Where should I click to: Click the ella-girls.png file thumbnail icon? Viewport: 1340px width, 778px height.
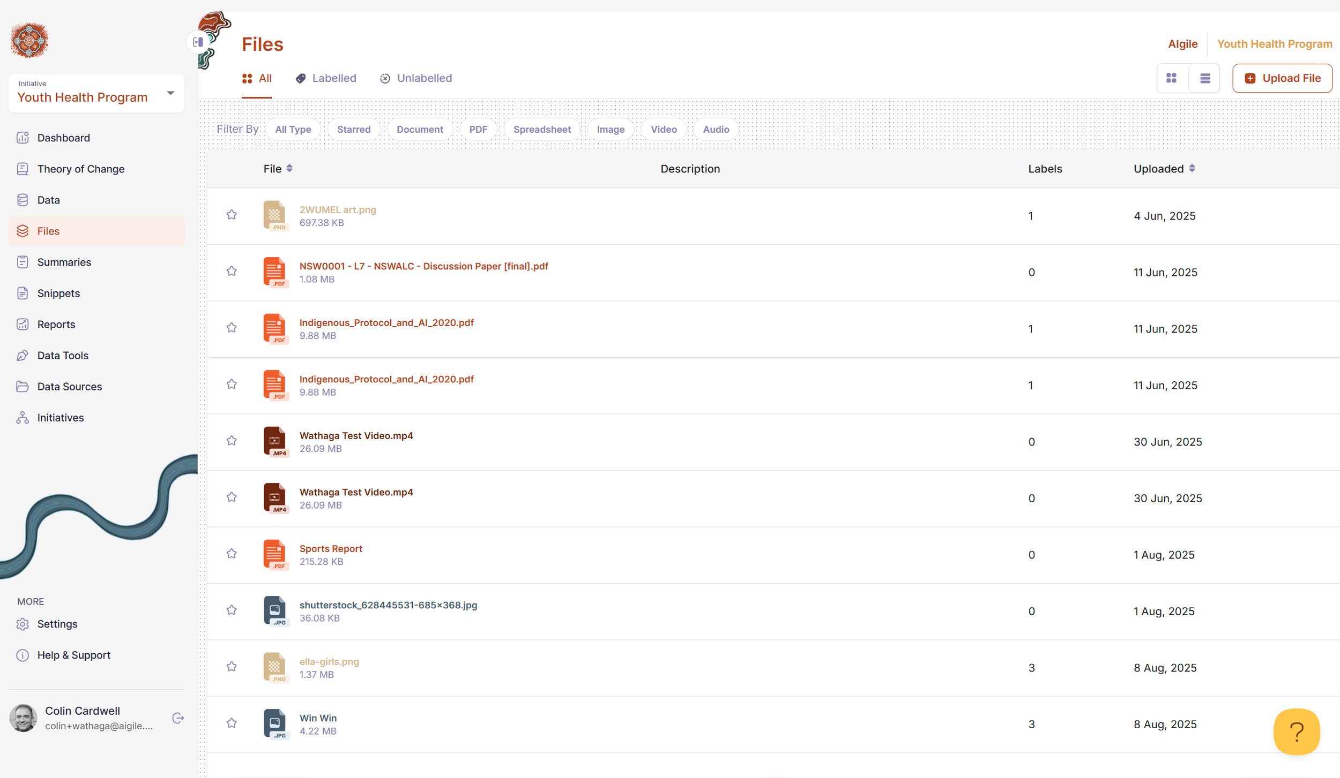[x=275, y=667]
